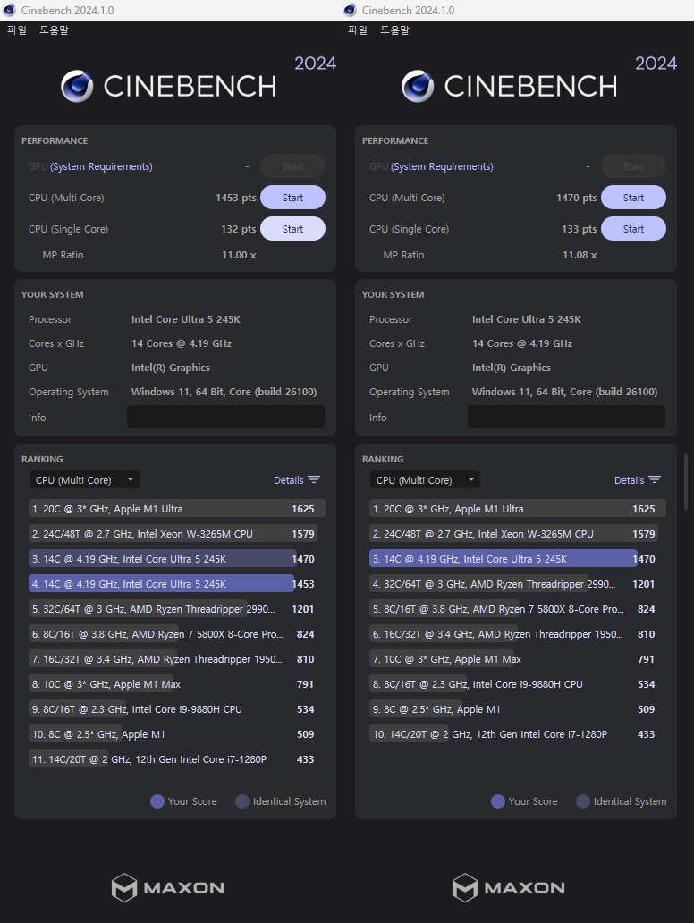Image resolution: width=694 pixels, height=923 pixels.
Task: Click the 132 pts single core score
Action: coord(239,229)
